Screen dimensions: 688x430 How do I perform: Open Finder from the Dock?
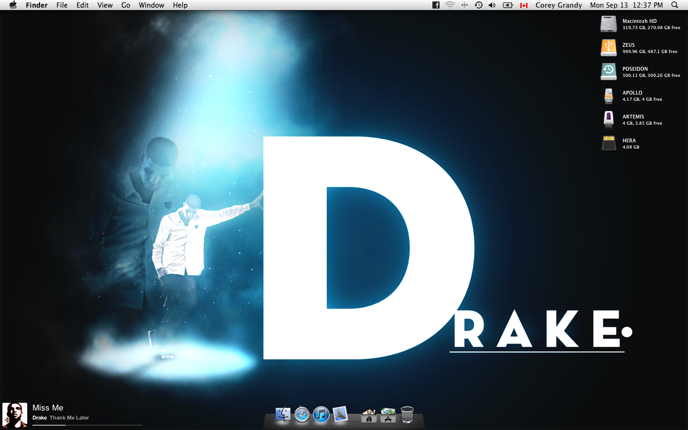pos(283,414)
